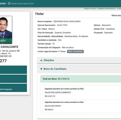Image resolution: width=121 pixels, height=120 pixels.
Task: Select the Não se aplica coalition value
Action: [x=68, y=47]
